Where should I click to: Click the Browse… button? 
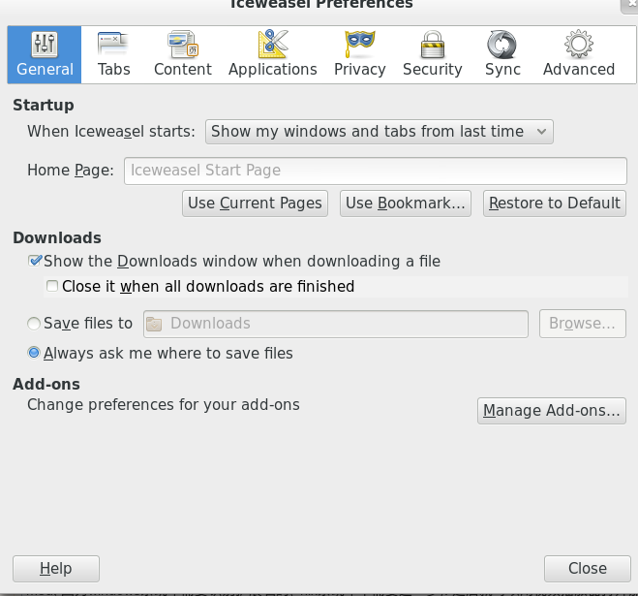click(583, 324)
